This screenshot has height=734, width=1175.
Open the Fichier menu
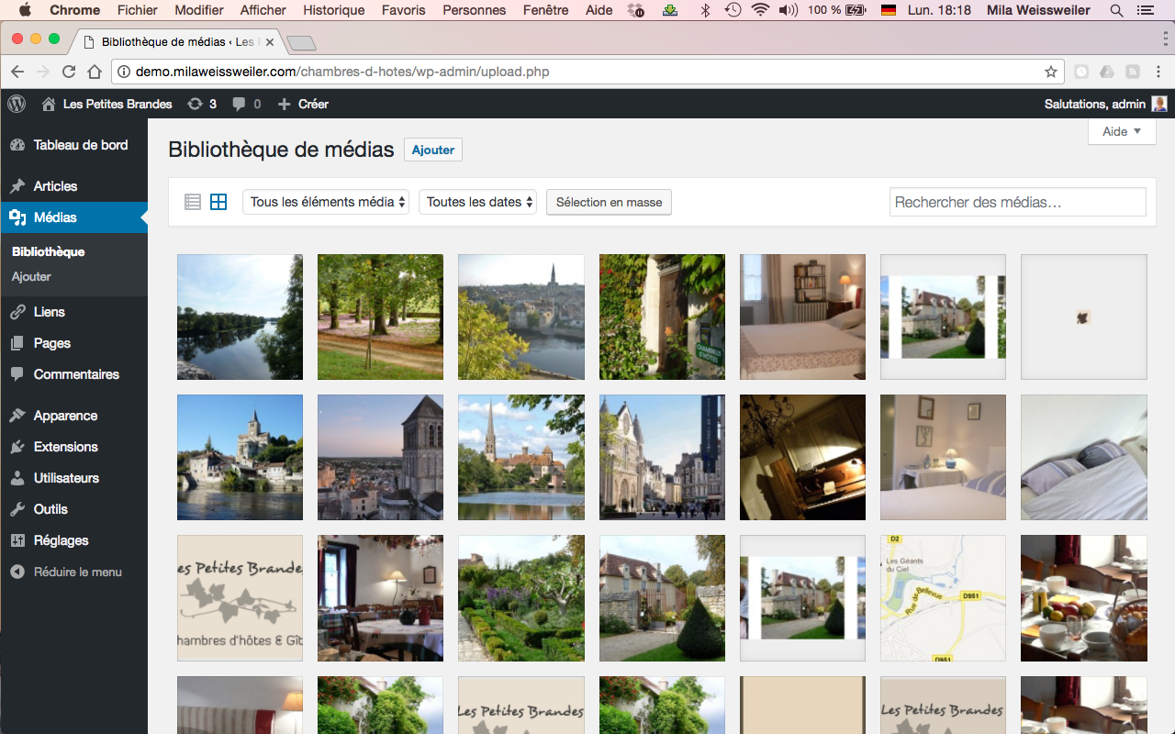138,10
